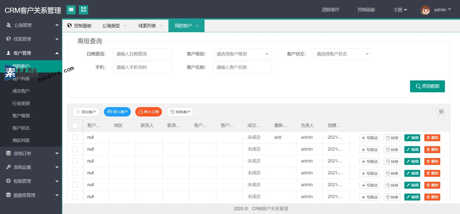Click 写跟进 in the row with add

point(369,138)
